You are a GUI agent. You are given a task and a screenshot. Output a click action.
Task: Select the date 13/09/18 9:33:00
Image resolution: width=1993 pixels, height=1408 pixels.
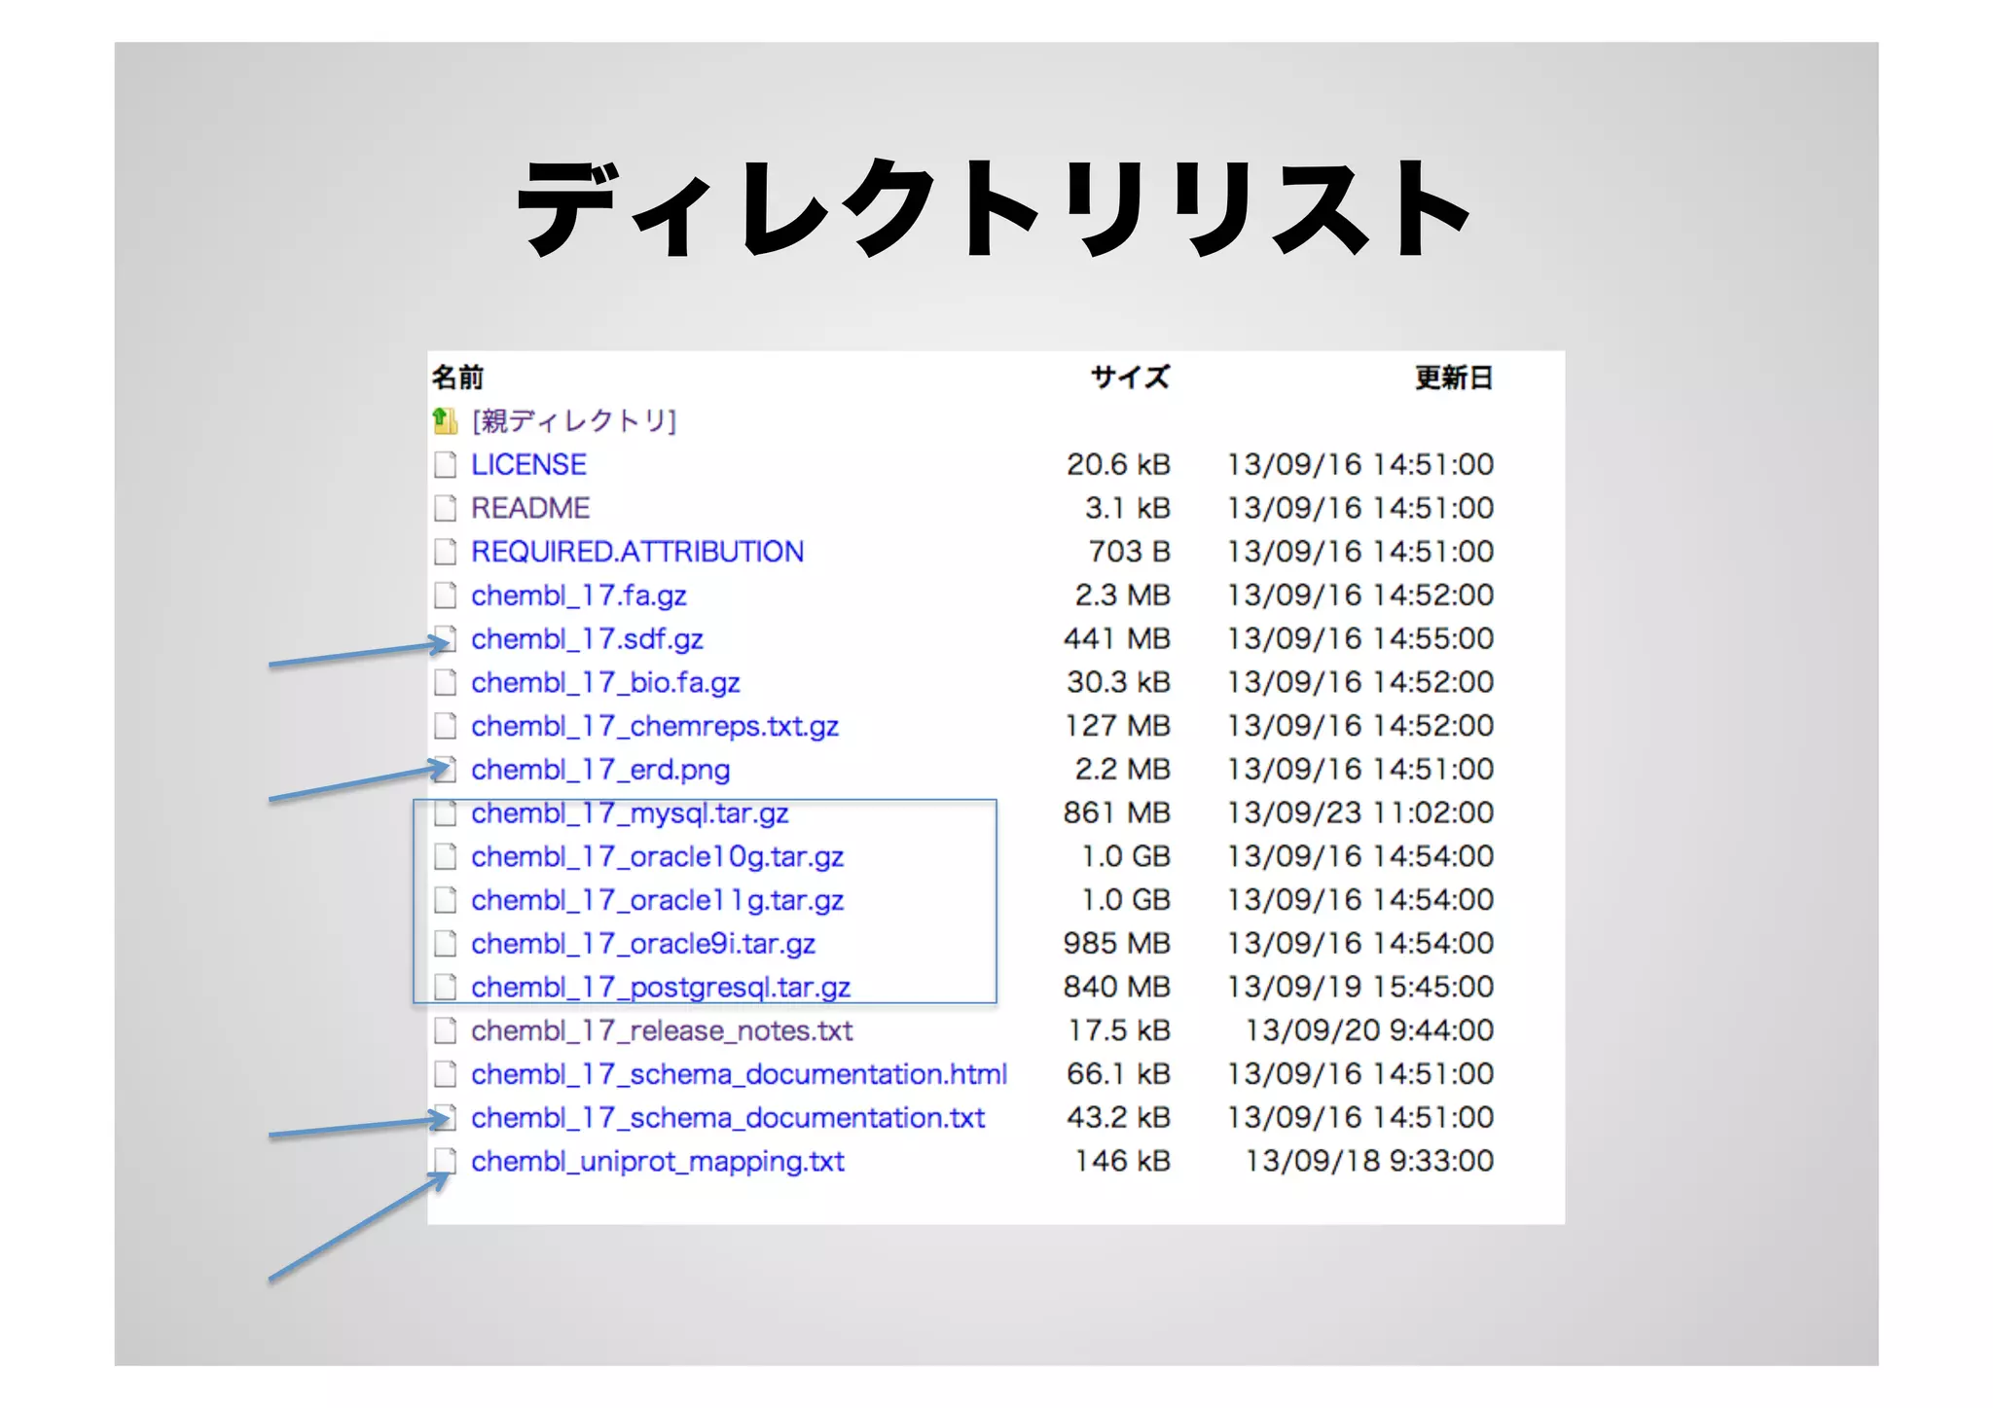(x=1370, y=1161)
